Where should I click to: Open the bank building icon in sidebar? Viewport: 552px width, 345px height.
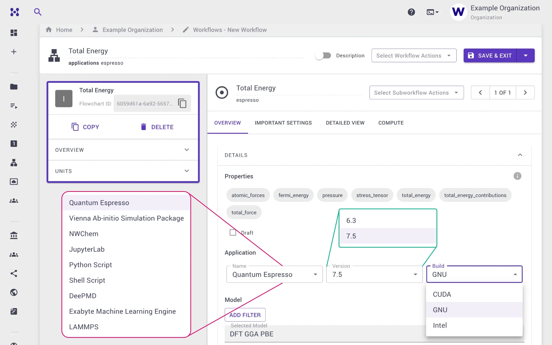(x=14, y=236)
